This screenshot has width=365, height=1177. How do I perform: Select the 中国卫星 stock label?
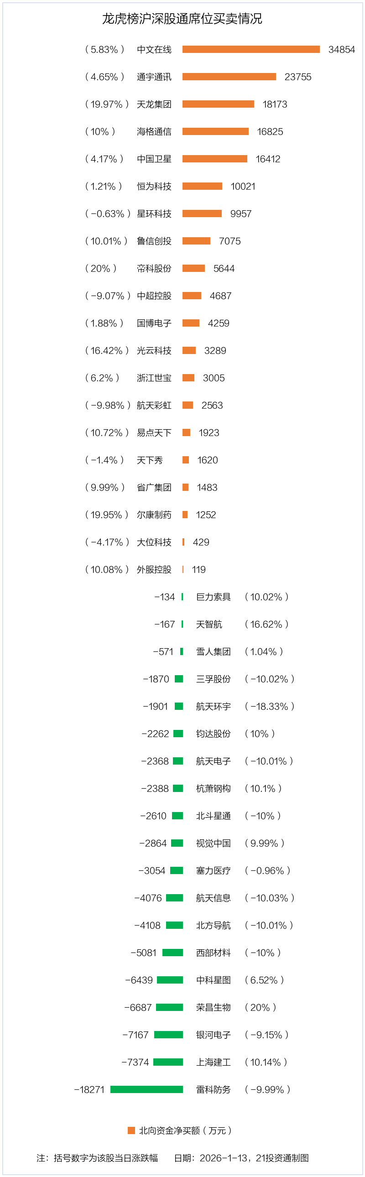point(154,159)
